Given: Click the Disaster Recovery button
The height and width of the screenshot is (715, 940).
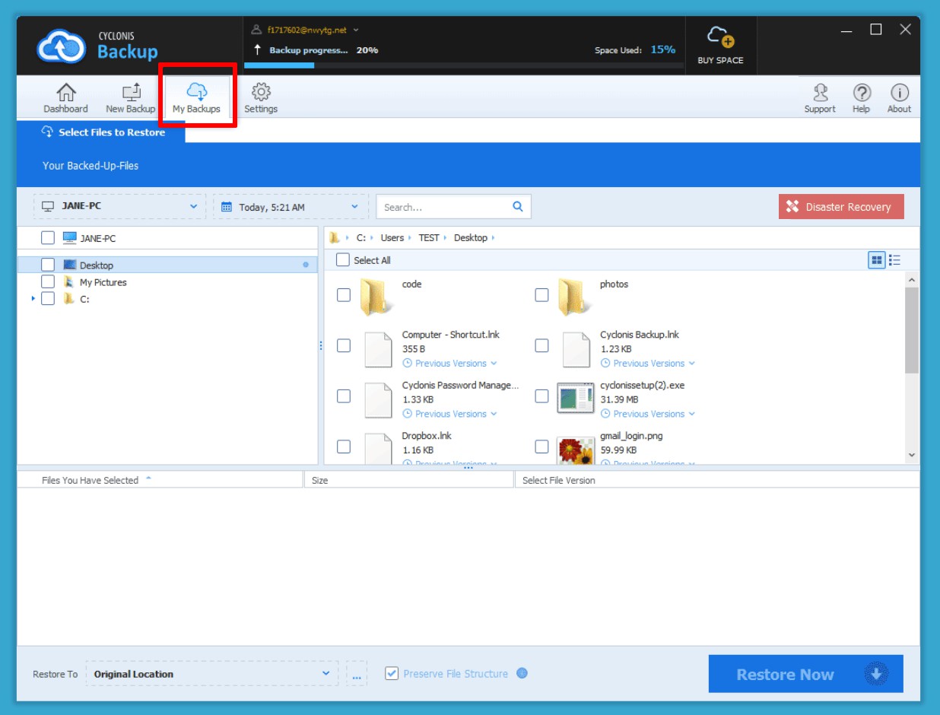Looking at the screenshot, I should [x=840, y=207].
